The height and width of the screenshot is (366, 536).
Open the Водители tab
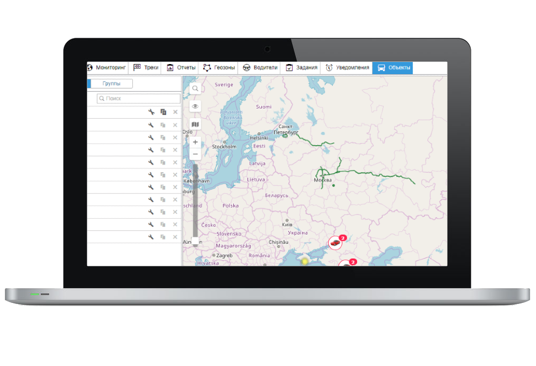[260, 68]
